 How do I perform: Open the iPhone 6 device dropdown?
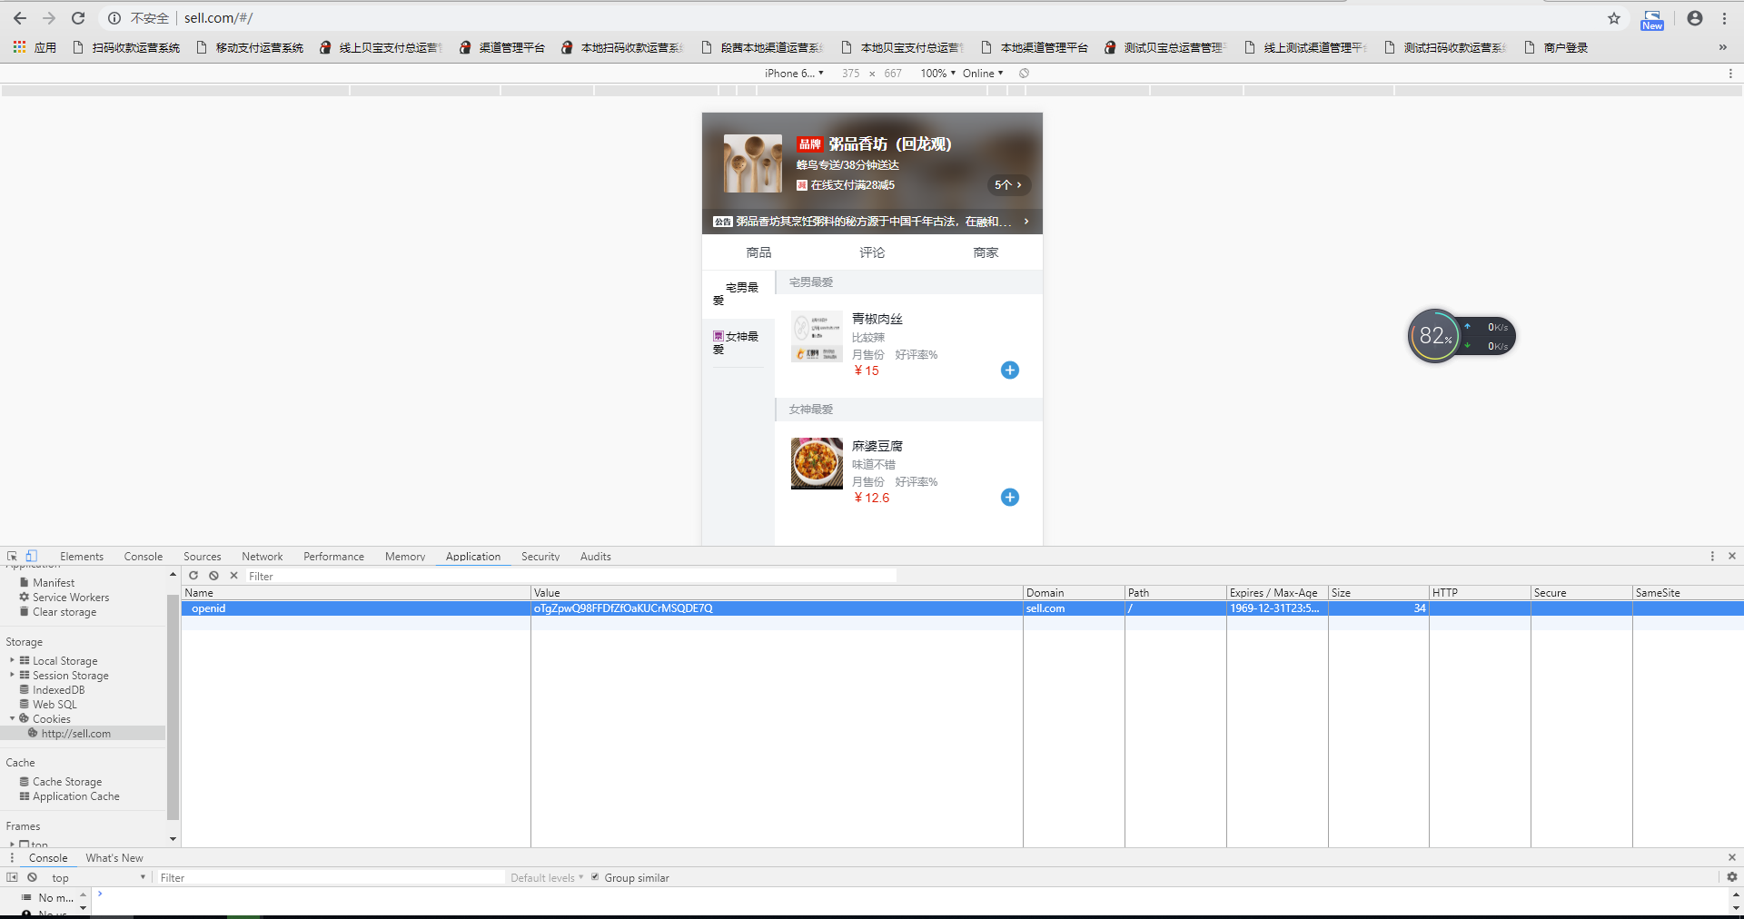[793, 74]
